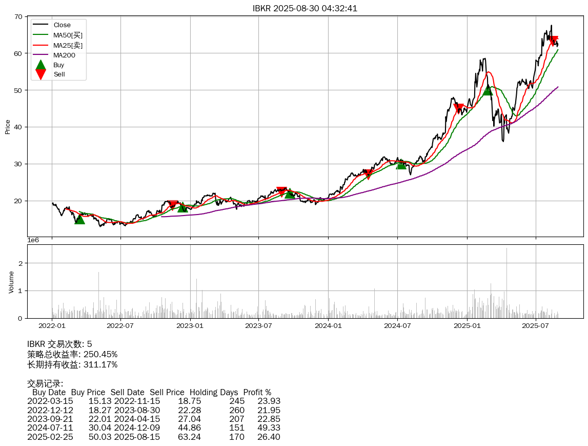The height and width of the screenshot is (446, 588).
Task: Click the February 2025 green buy marker
Action: pyautogui.click(x=488, y=90)
